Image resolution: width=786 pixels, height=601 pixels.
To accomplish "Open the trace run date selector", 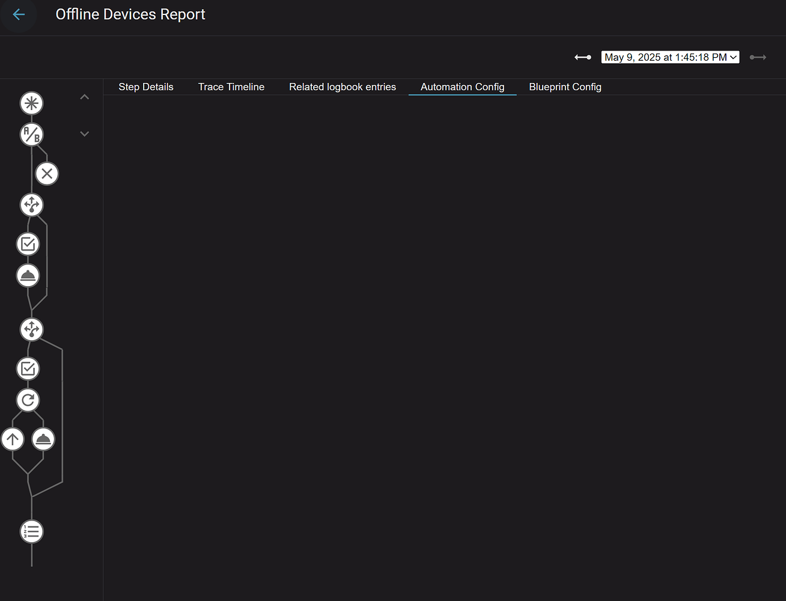I will click(x=669, y=57).
